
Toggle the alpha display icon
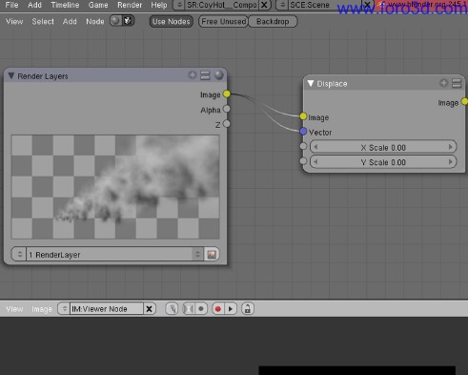click(x=189, y=309)
